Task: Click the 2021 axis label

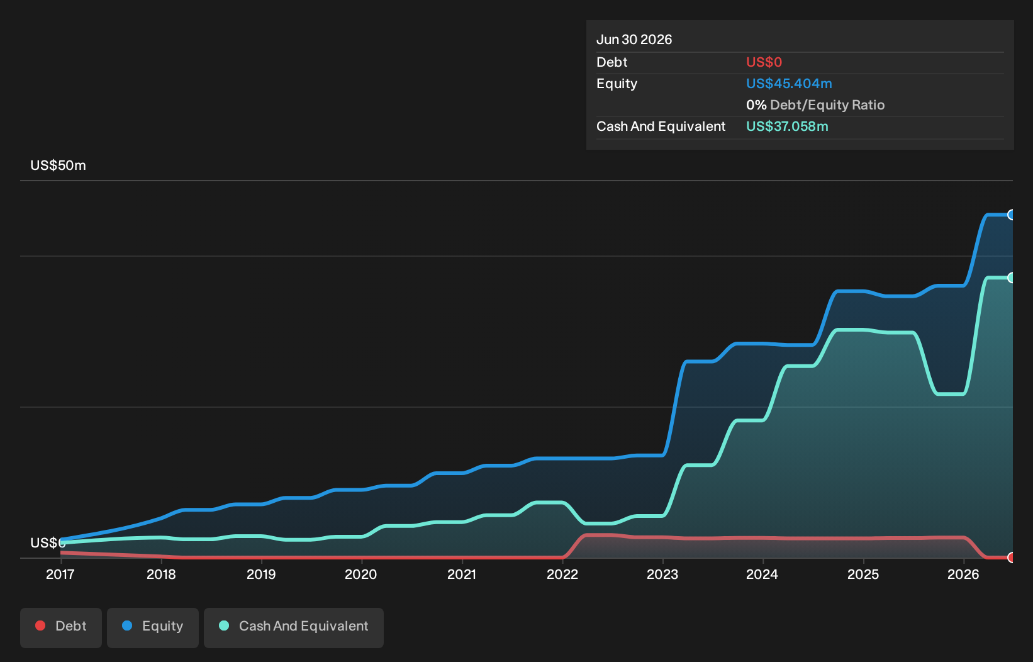Action: click(x=462, y=575)
